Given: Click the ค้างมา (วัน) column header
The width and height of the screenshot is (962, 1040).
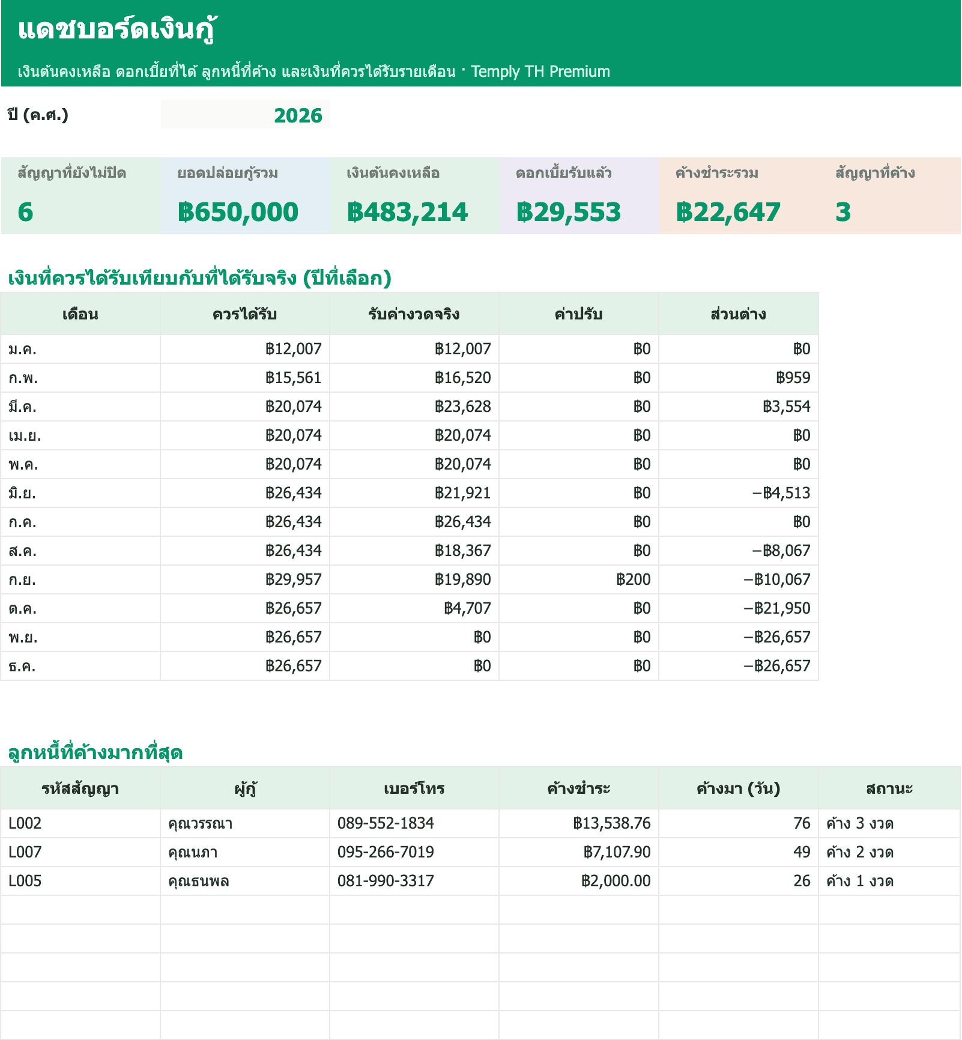Looking at the screenshot, I should 739,788.
